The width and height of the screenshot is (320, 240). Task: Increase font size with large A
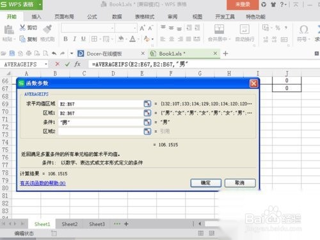click(142, 28)
